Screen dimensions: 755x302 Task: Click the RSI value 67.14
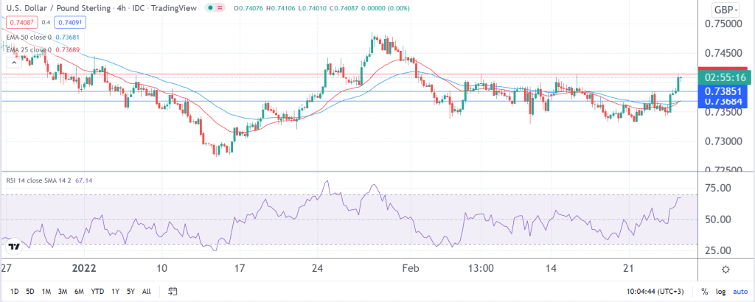(x=84, y=180)
